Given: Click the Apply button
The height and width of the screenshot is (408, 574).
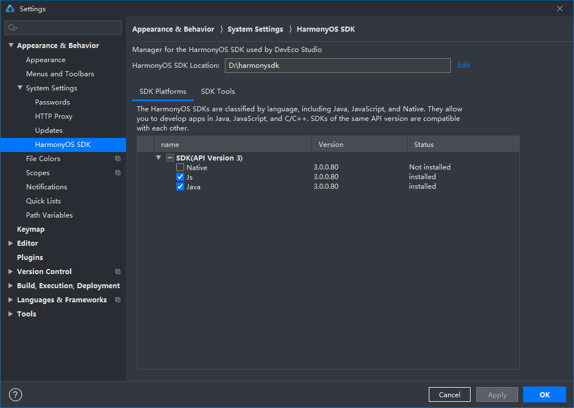Looking at the screenshot, I should [497, 394].
